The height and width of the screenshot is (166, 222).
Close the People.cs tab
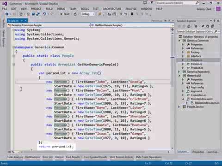[x=25, y=21]
